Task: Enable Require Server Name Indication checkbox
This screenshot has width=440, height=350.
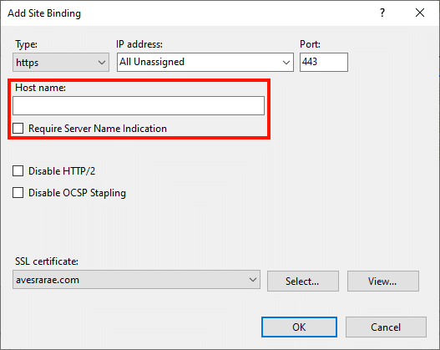Action: [x=18, y=129]
